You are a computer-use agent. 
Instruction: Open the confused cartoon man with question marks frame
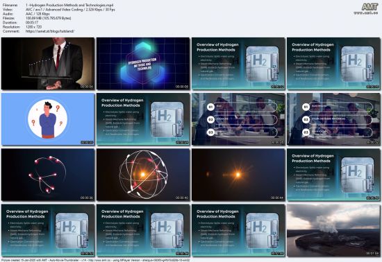pos(48,119)
